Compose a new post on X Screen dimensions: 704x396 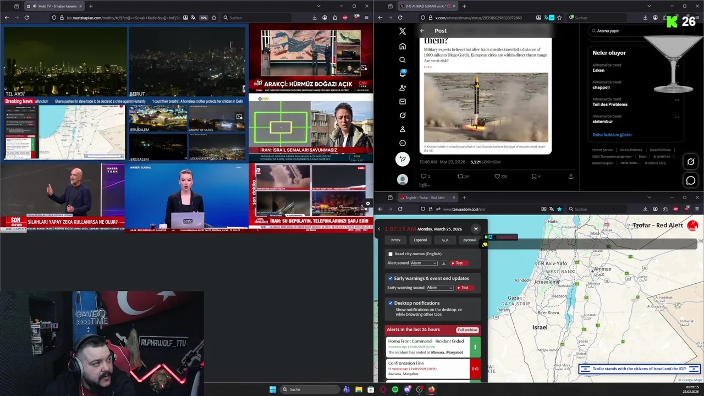[x=403, y=159]
